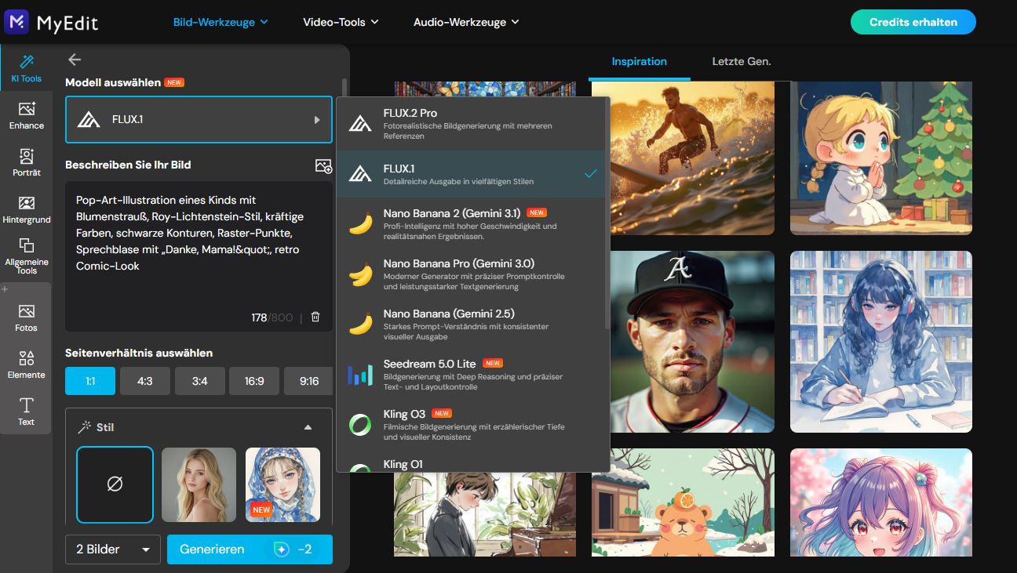Open the Hintergrund sidebar tool
The height and width of the screenshot is (573, 1017).
click(26, 209)
